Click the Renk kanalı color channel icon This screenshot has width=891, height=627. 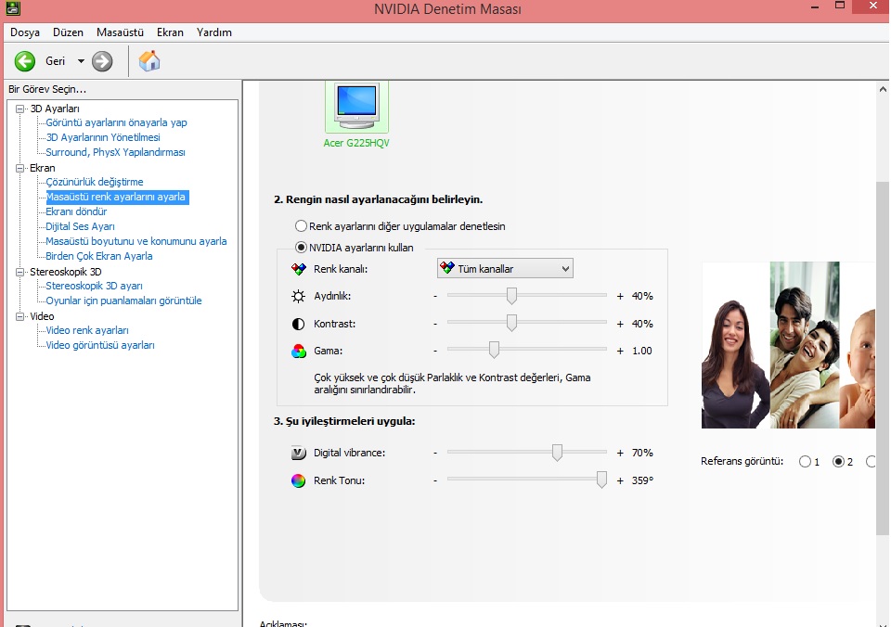298,269
